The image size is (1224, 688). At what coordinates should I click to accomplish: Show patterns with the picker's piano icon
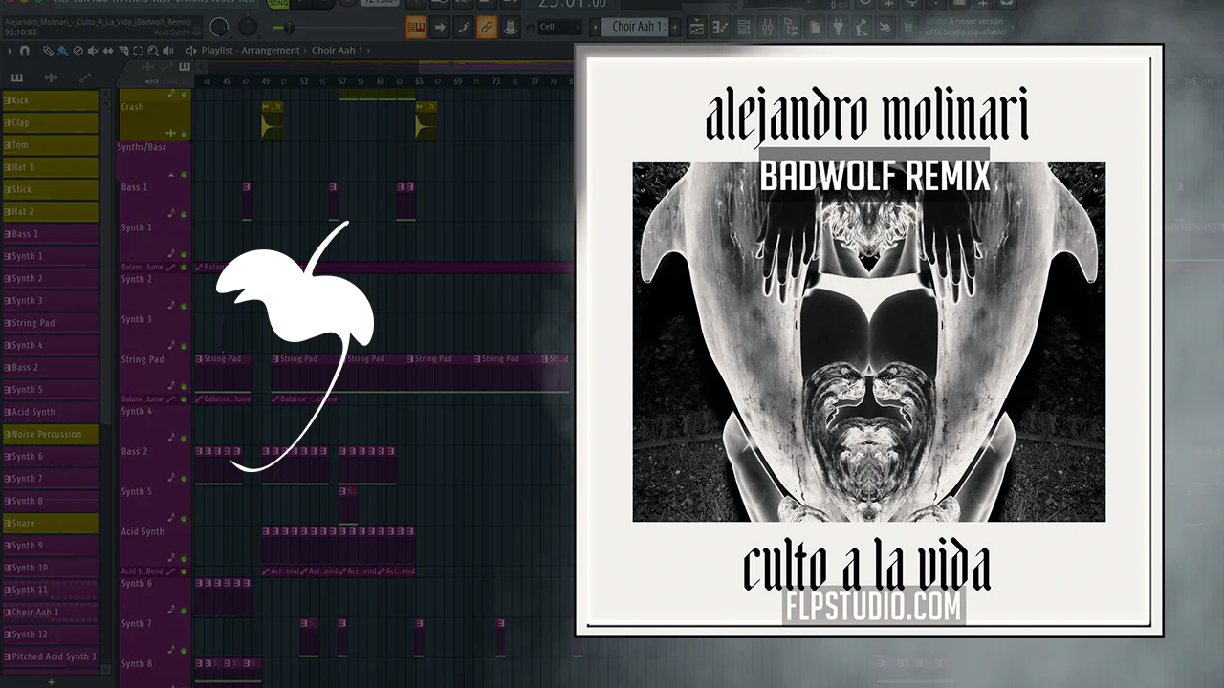point(17,77)
